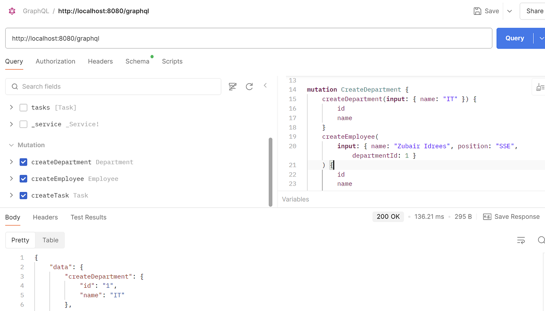Prettify the GraphQL query with the broom icon

click(x=541, y=87)
